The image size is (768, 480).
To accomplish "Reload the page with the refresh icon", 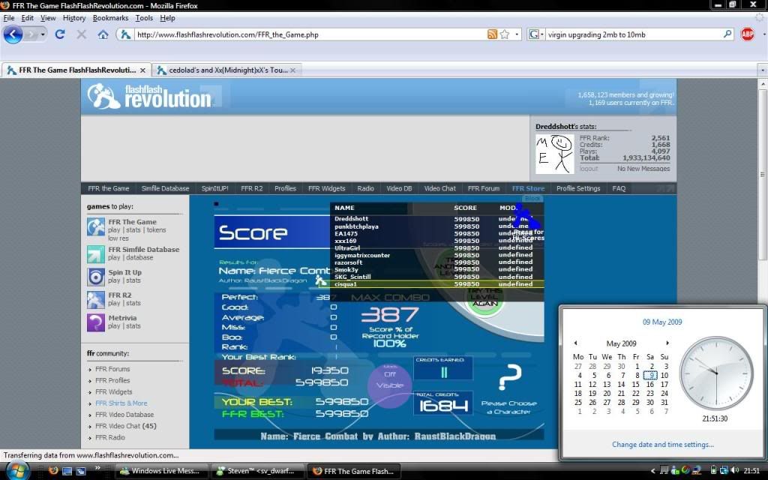I will 60,34.
